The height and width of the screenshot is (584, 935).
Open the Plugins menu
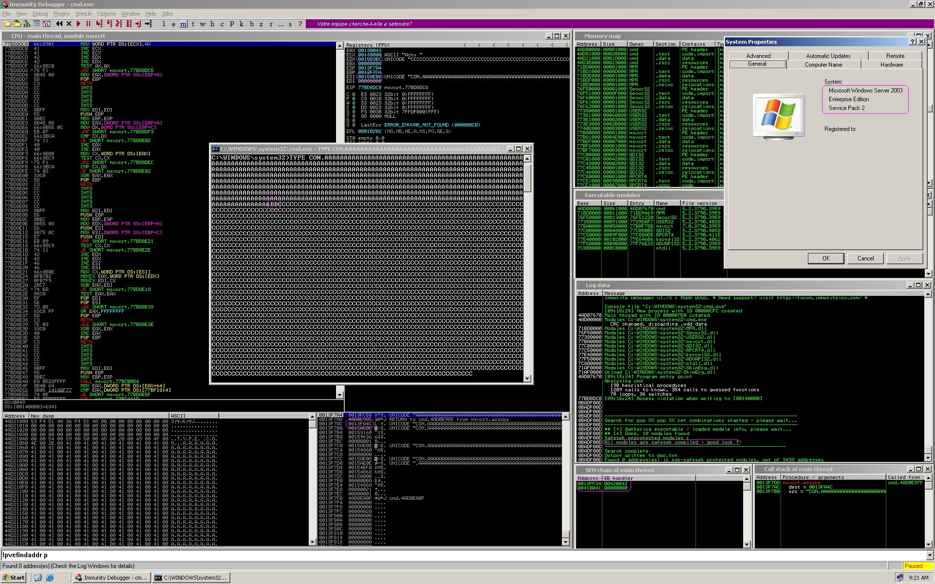[x=61, y=14]
